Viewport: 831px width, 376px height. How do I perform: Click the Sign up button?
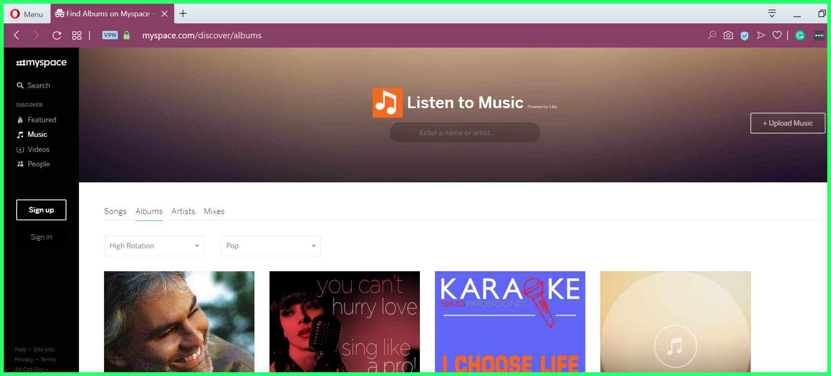tap(41, 210)
